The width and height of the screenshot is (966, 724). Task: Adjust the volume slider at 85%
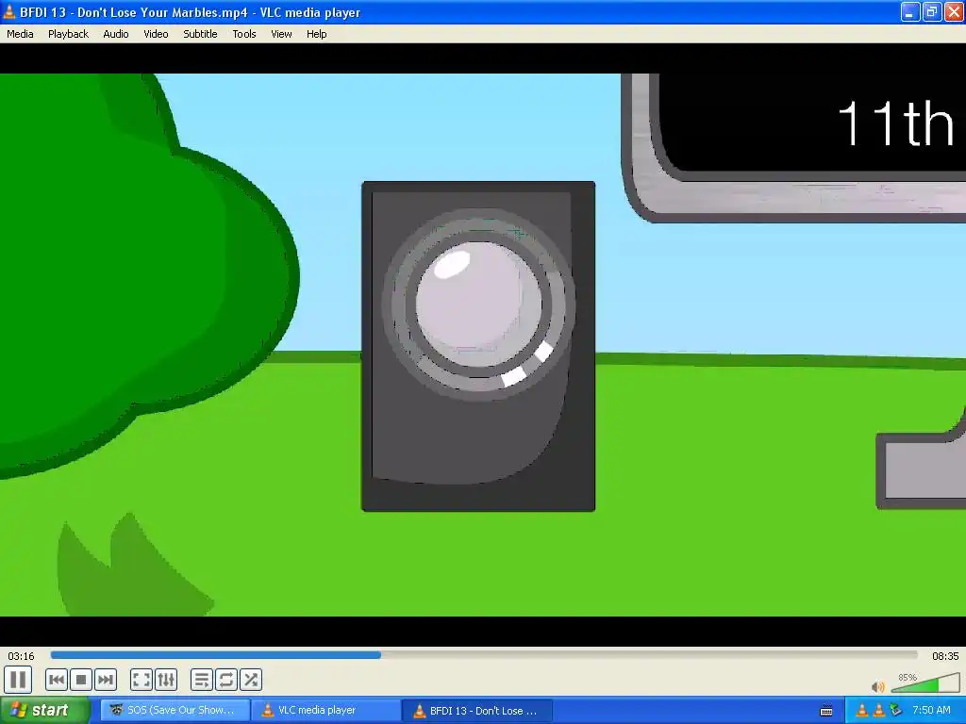pyautogui.click(x=924, y=683)
